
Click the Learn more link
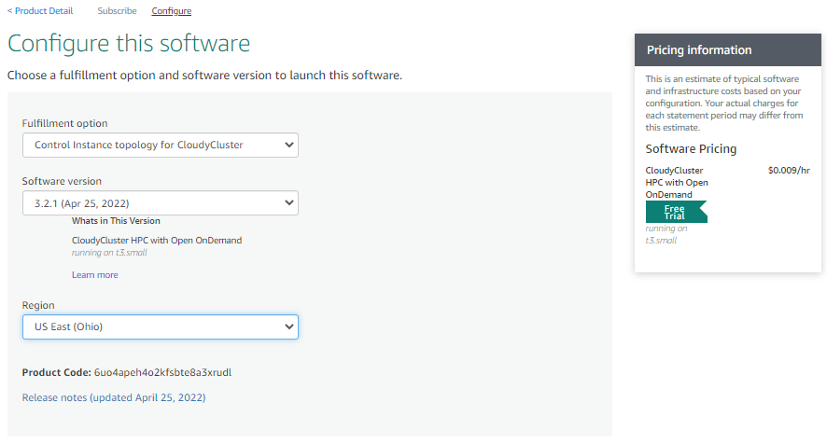pyautogui.click(x=95, y=275)
